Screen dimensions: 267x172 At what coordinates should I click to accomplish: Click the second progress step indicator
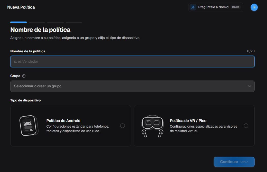(x=37, y=22)
